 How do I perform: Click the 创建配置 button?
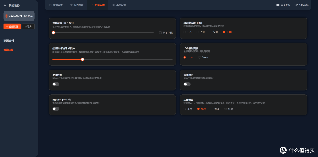click(x=12, y=26)
